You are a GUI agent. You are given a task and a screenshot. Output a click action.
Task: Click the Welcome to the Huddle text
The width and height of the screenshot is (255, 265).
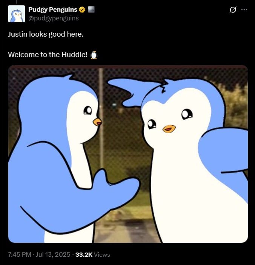click(x=48, y=55)
